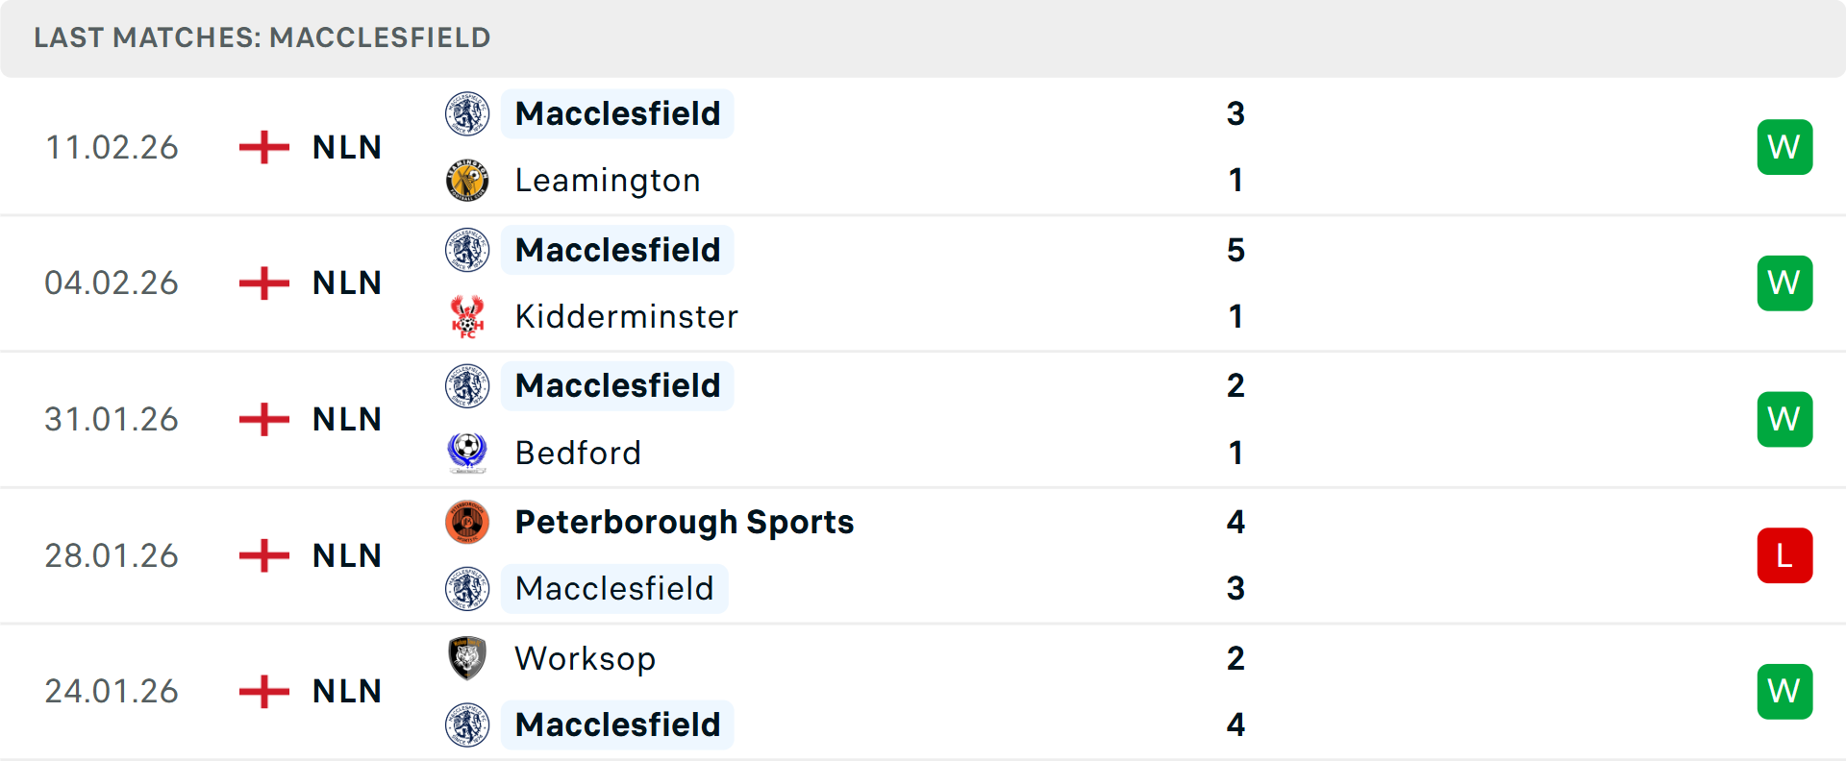Open the Leamington team link
The height and width of the screenshot is (761, 1846).
point(607,181)
